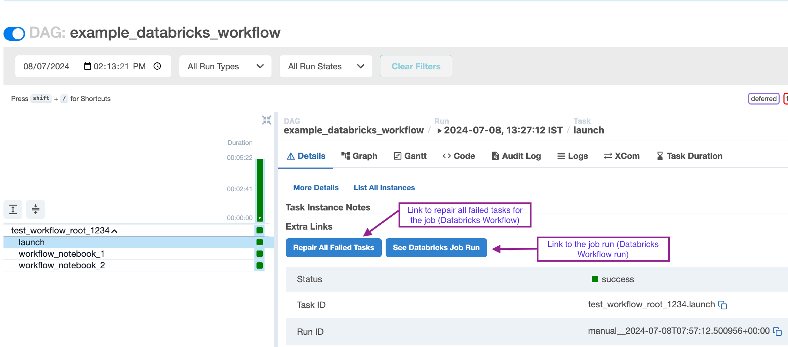Click the Repair All Failed Tasks button
The image size is (788, 347).
(x=333, y=247)
